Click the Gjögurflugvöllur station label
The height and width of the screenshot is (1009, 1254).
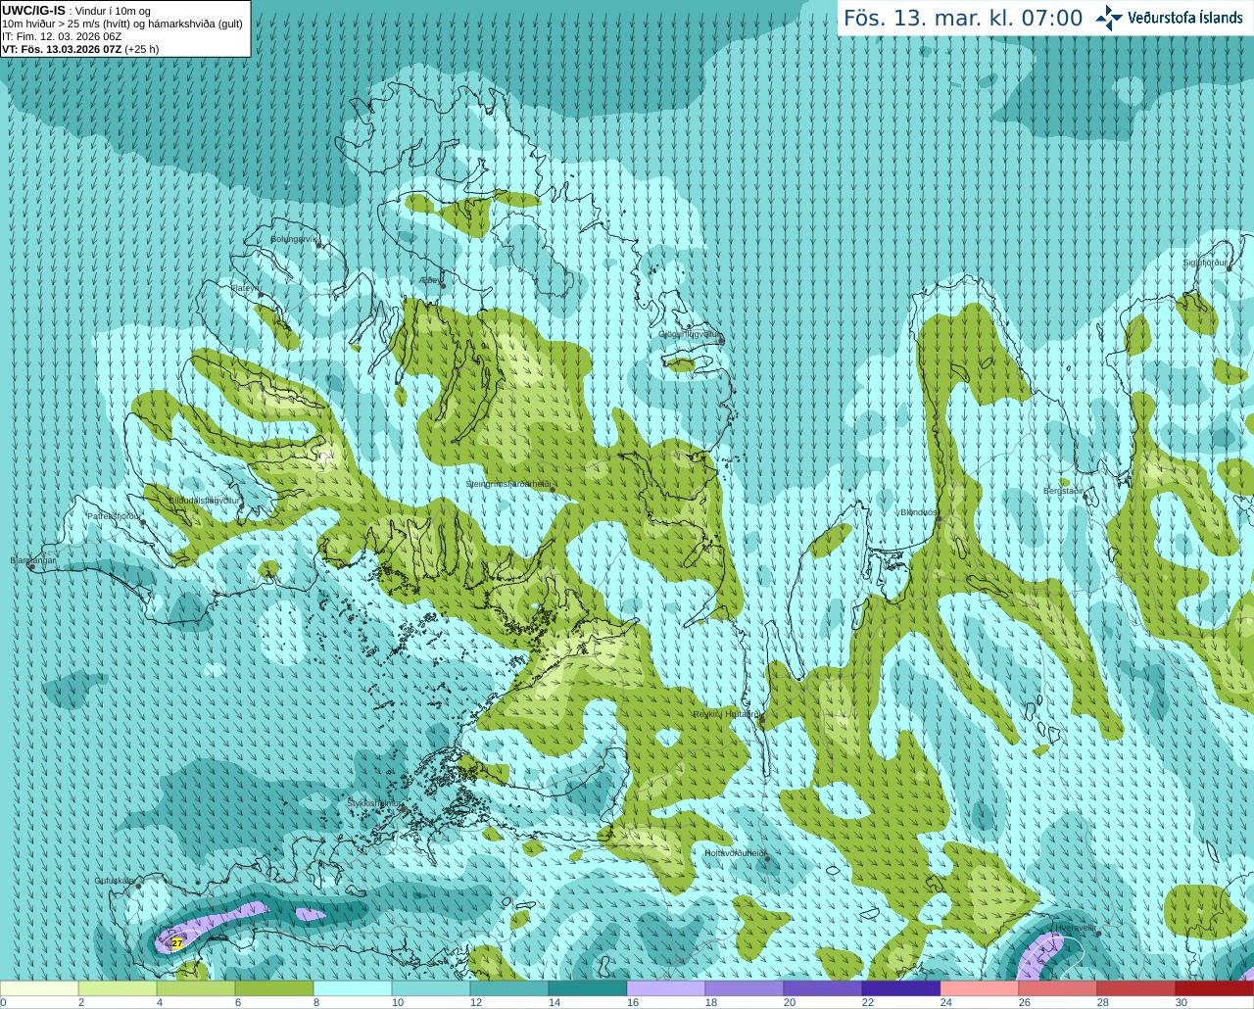click(691, 334)
